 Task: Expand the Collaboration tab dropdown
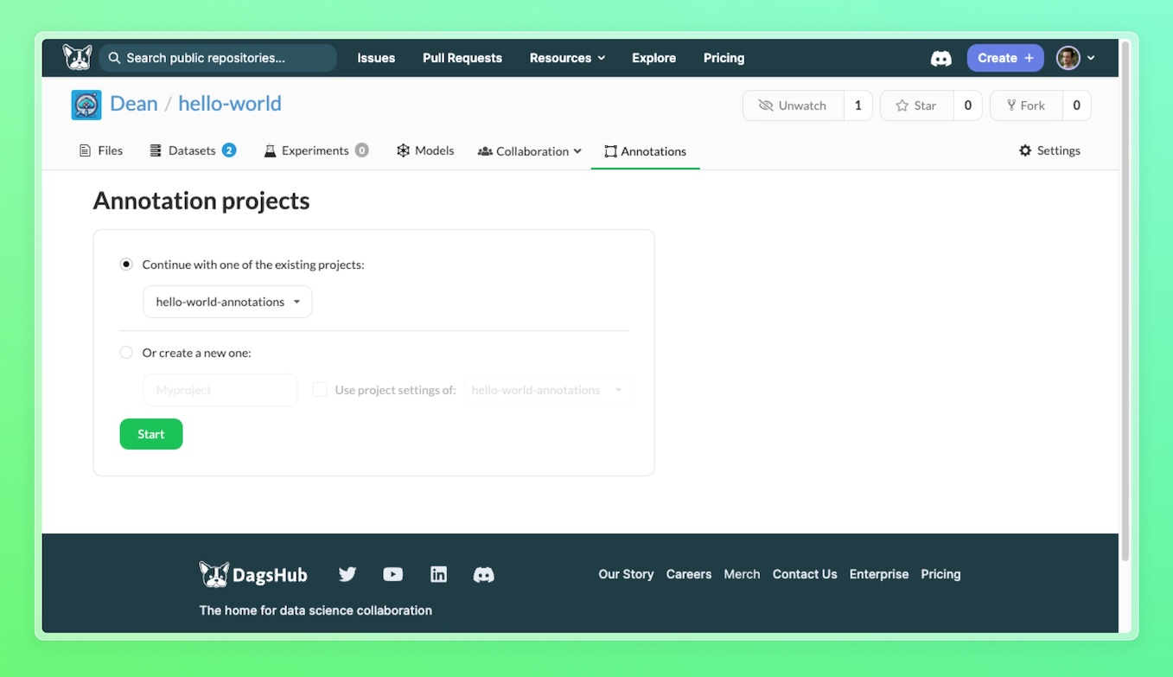click(530, 151)
